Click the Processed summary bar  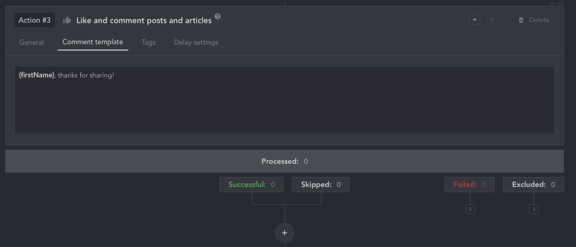pos(285,161)
